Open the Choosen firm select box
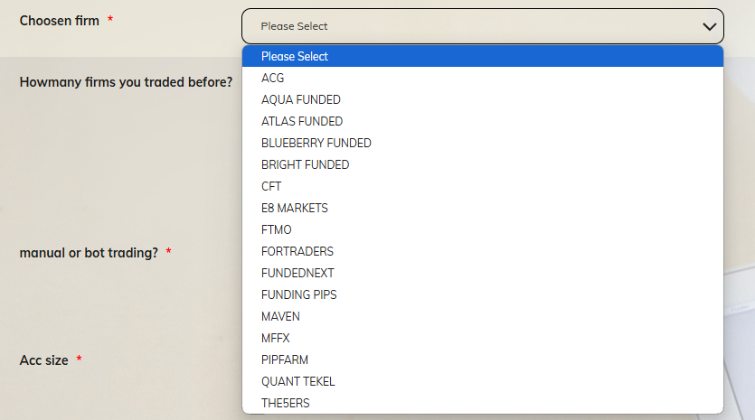This screenshot has height=420, width=755. tap(483, 26)
